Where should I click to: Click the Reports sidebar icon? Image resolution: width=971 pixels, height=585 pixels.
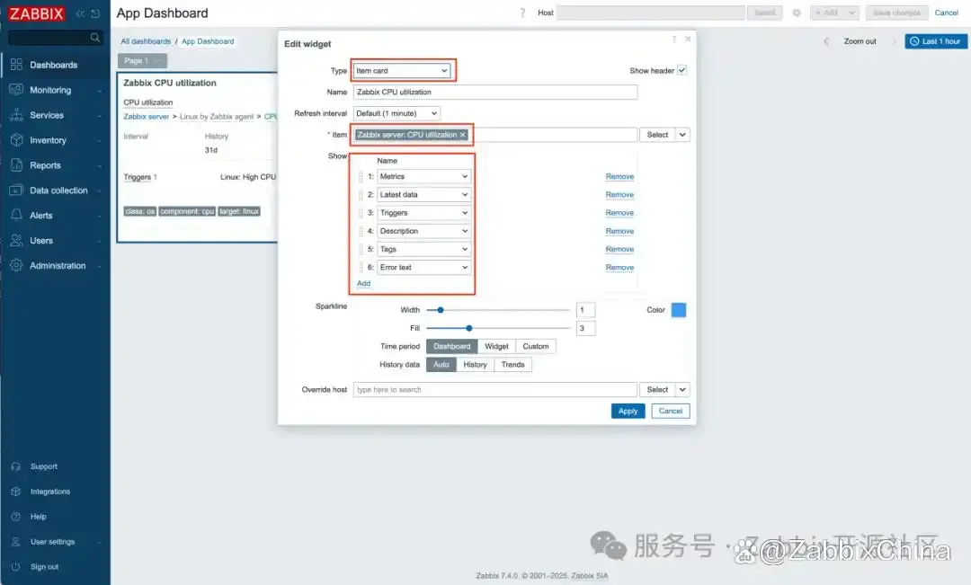coord(17,165)
